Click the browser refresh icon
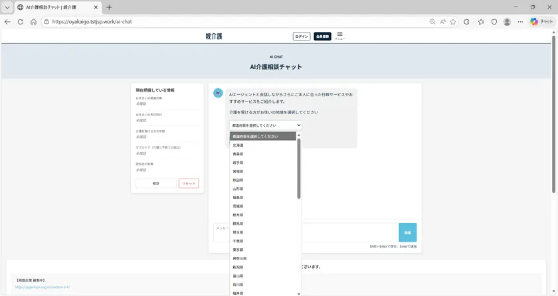Image resolution: width=558 pixels, height=296 pixels. pyautogui.click(x=20, y=21)
